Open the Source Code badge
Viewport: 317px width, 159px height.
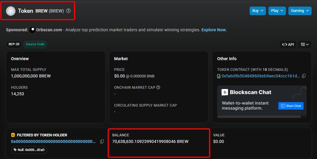pos(35,44)
